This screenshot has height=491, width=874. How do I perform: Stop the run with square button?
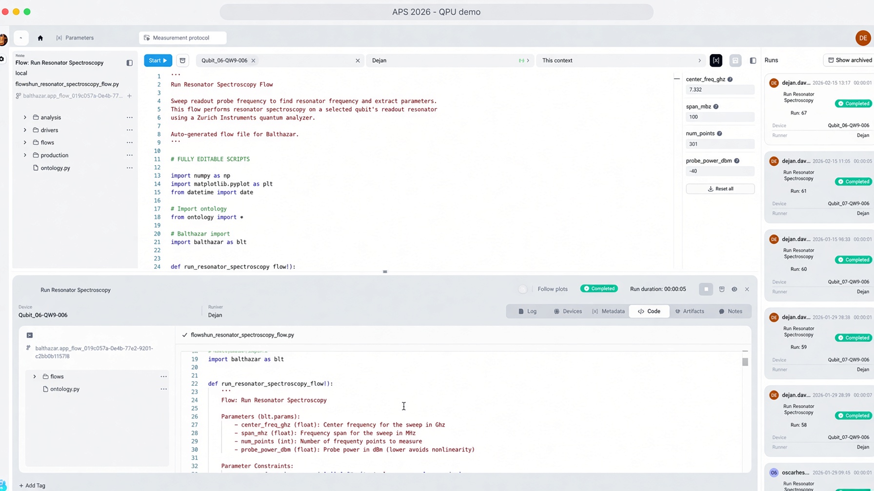point(706,289)
